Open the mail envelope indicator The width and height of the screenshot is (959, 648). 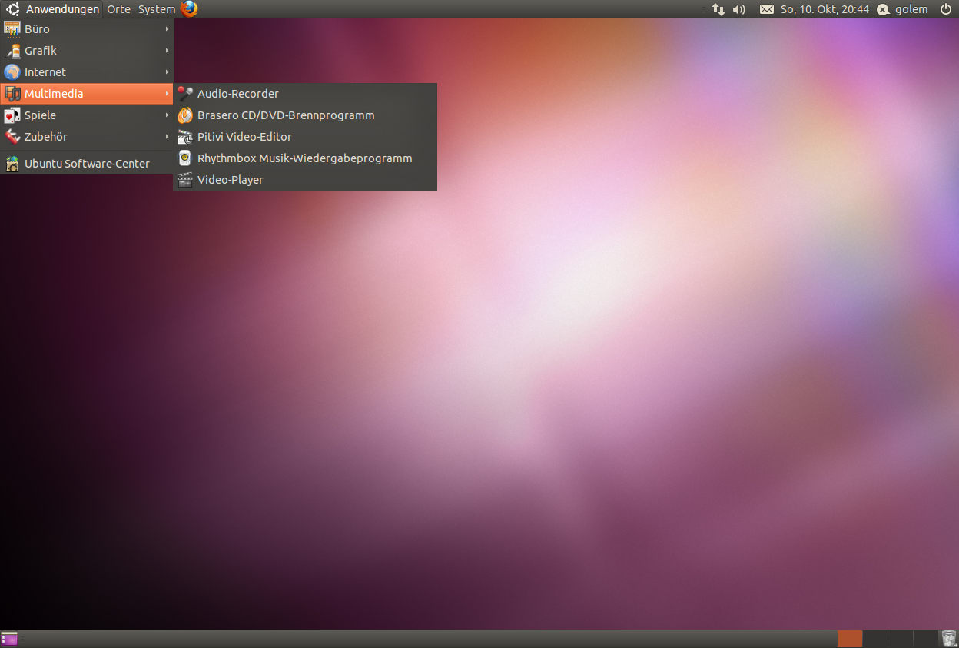(x=767, y=9)
